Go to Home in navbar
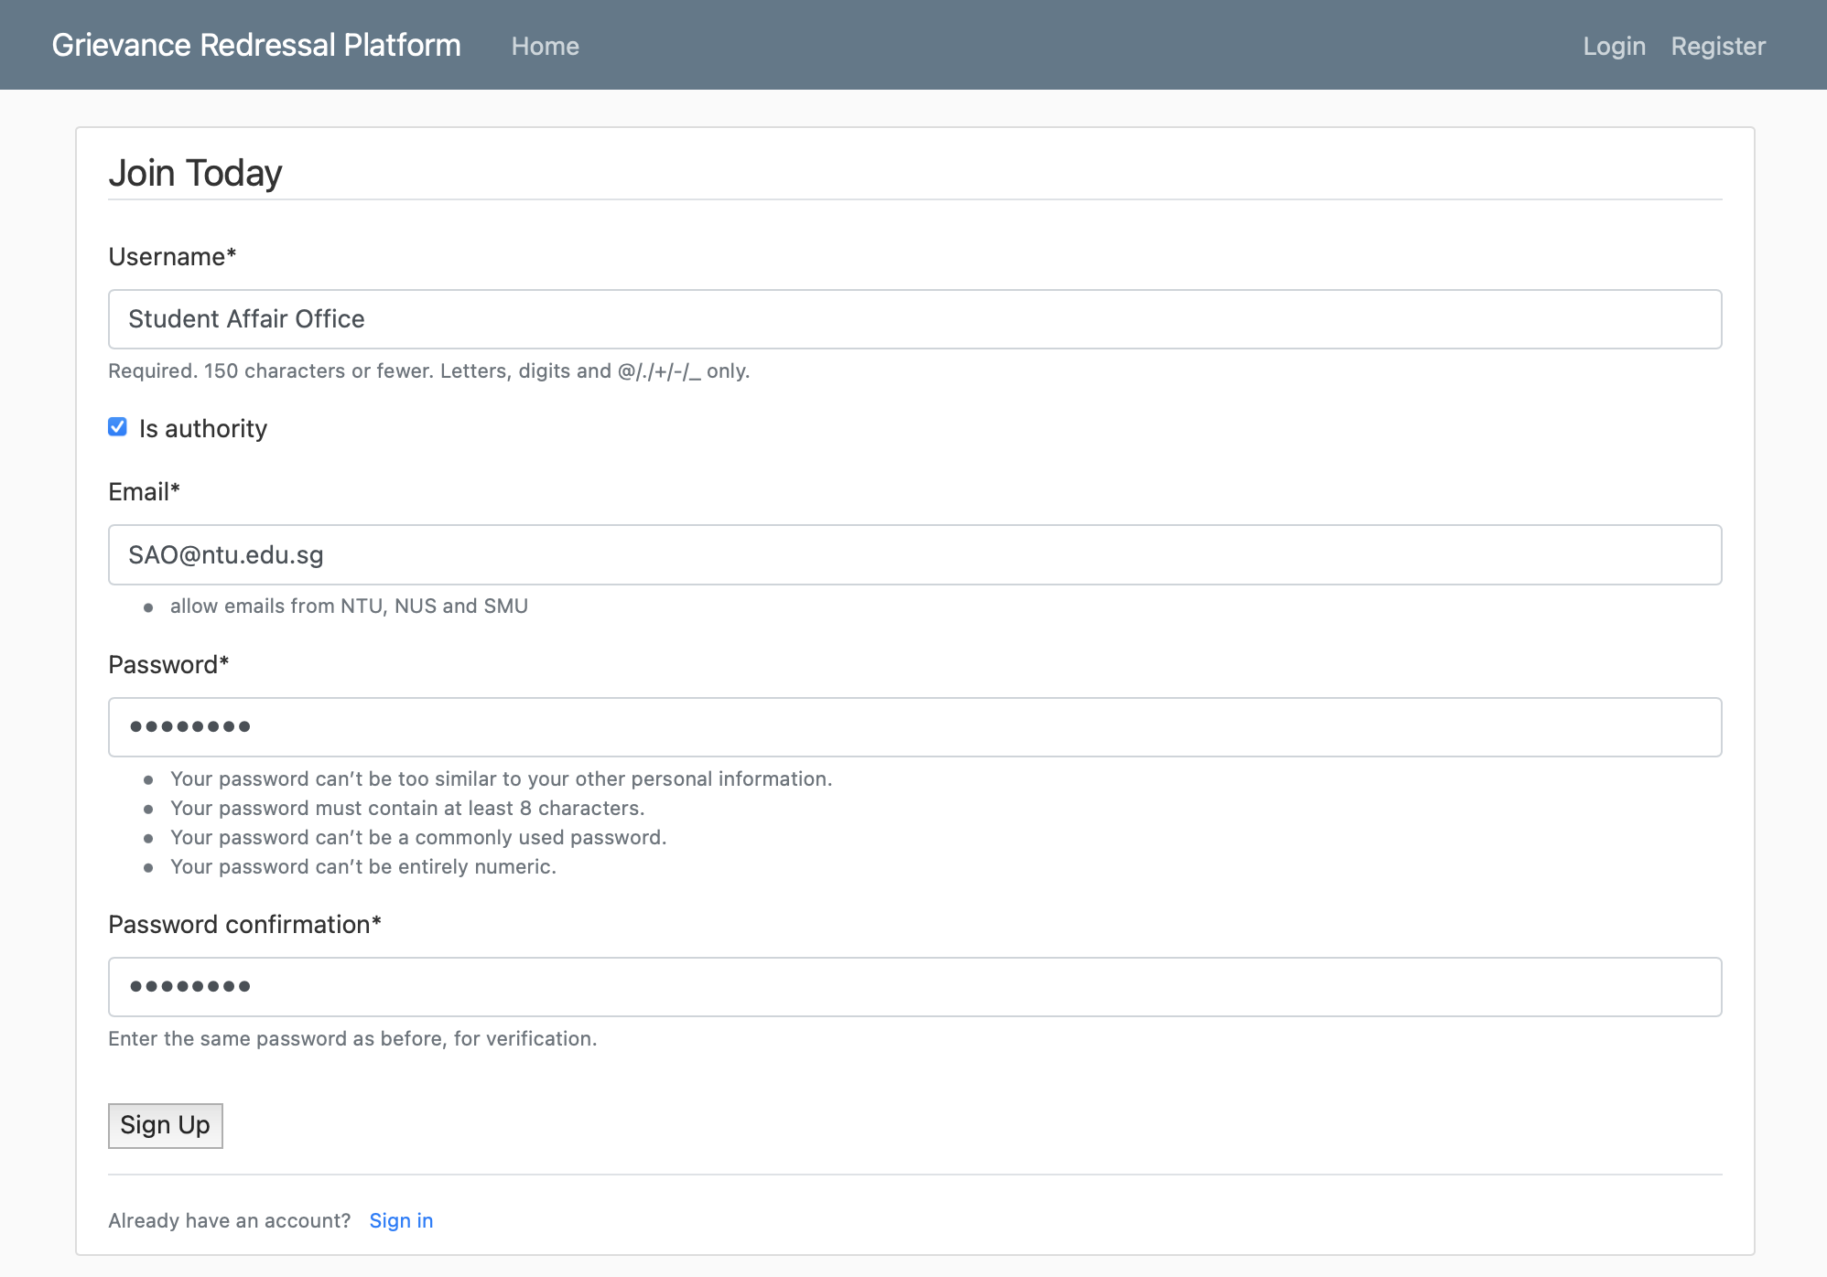1827x1277 pixels. click(545, 46)
